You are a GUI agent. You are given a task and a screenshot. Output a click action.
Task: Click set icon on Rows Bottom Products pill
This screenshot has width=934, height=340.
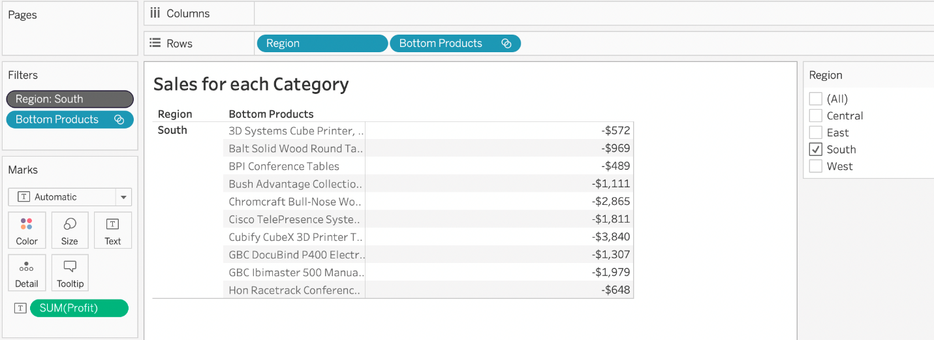click(x=506, y=44)
